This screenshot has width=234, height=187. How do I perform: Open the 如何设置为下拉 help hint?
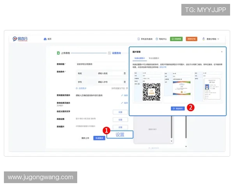point(120,88)
